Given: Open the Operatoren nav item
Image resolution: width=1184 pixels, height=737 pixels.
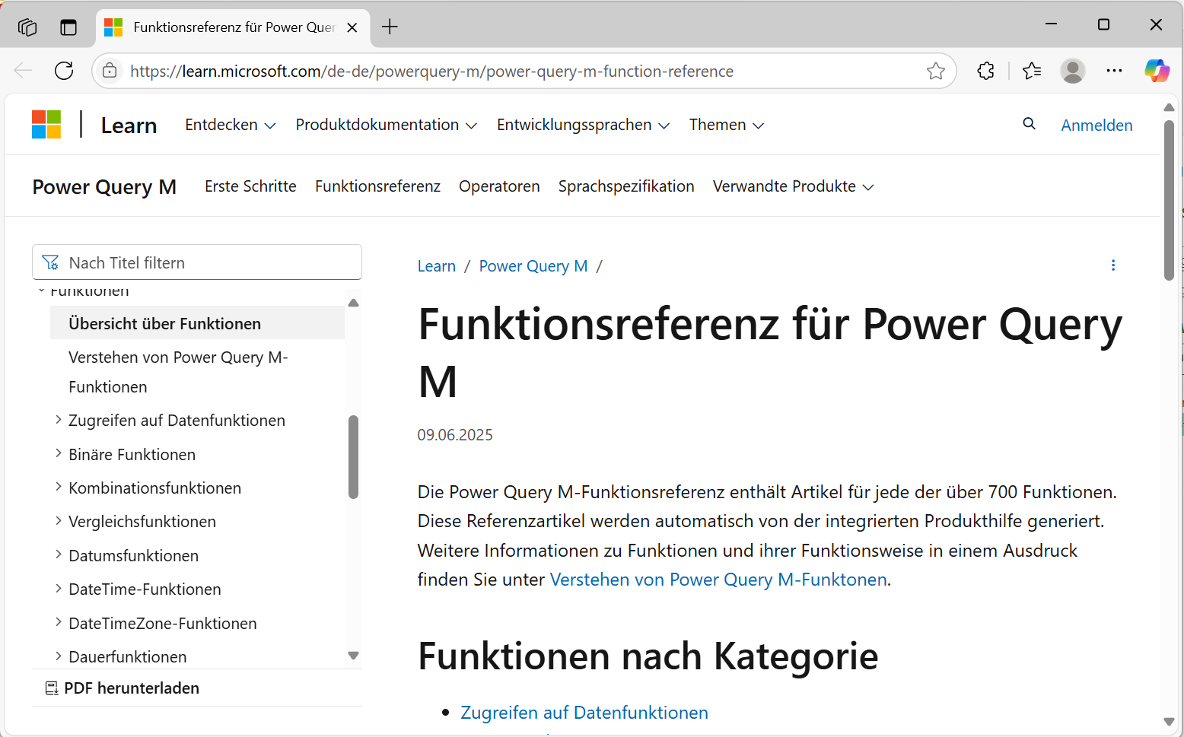Looking at the screenshot, I should coord(499,186).
